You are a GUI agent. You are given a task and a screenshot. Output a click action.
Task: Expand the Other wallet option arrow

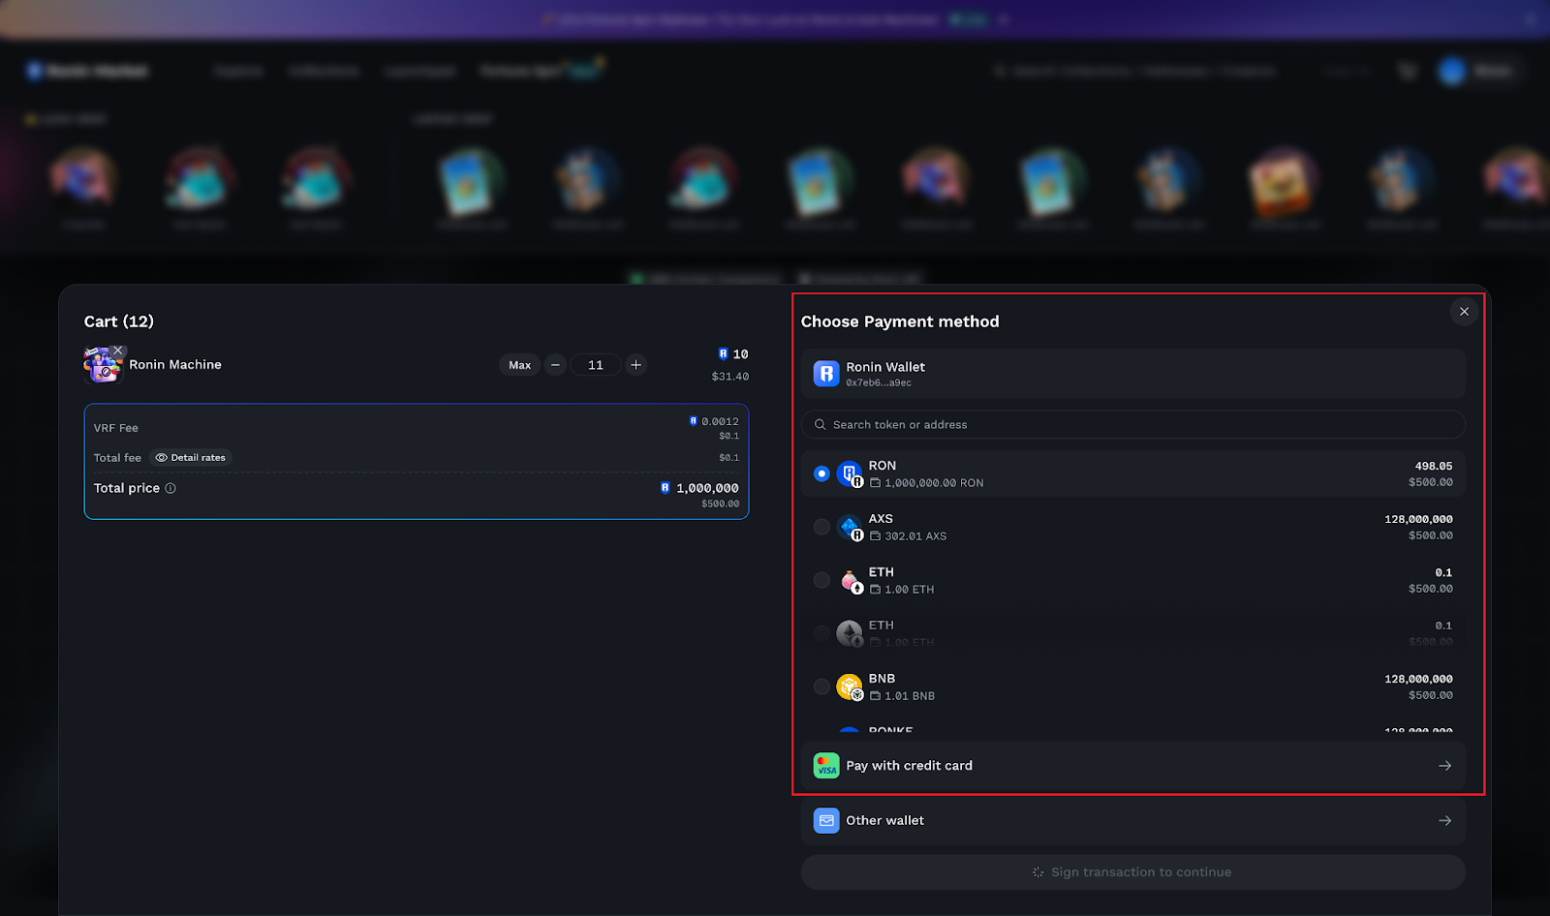1444,821
